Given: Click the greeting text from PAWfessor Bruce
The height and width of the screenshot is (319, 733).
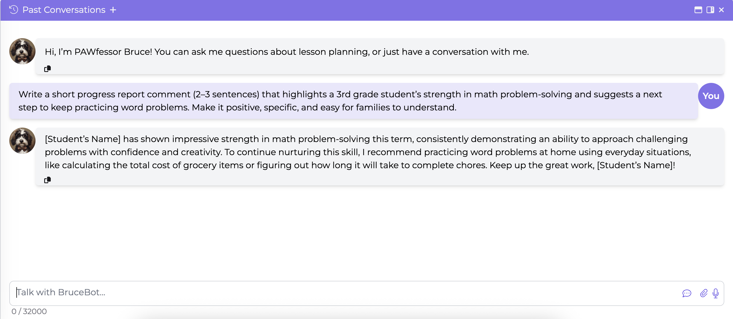Looking at the screenshot, I should click(287, 52).
